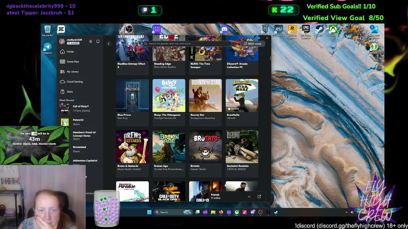Open Discord from the taskbar
408x229 pixels.
coord(252,212)
